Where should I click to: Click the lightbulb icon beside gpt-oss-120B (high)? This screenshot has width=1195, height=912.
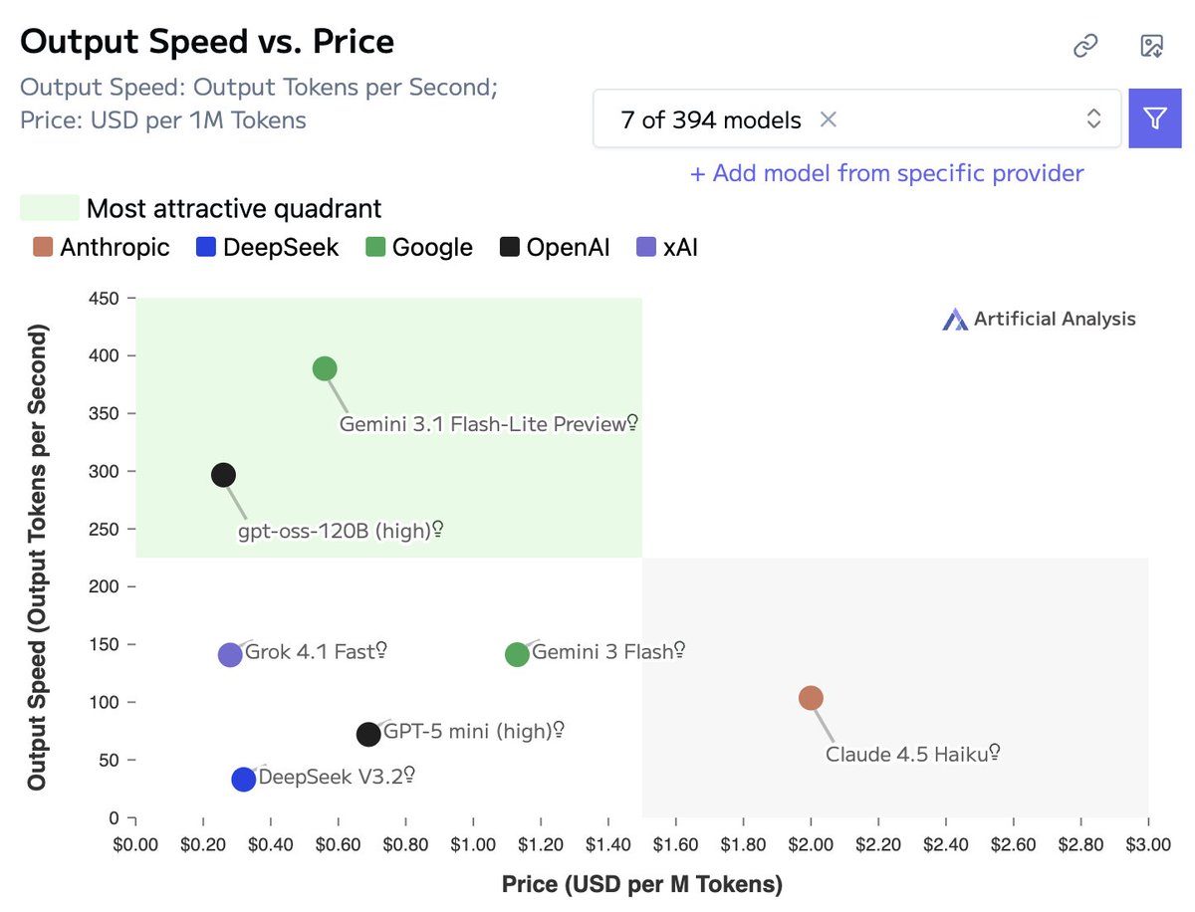coord(437,530)
